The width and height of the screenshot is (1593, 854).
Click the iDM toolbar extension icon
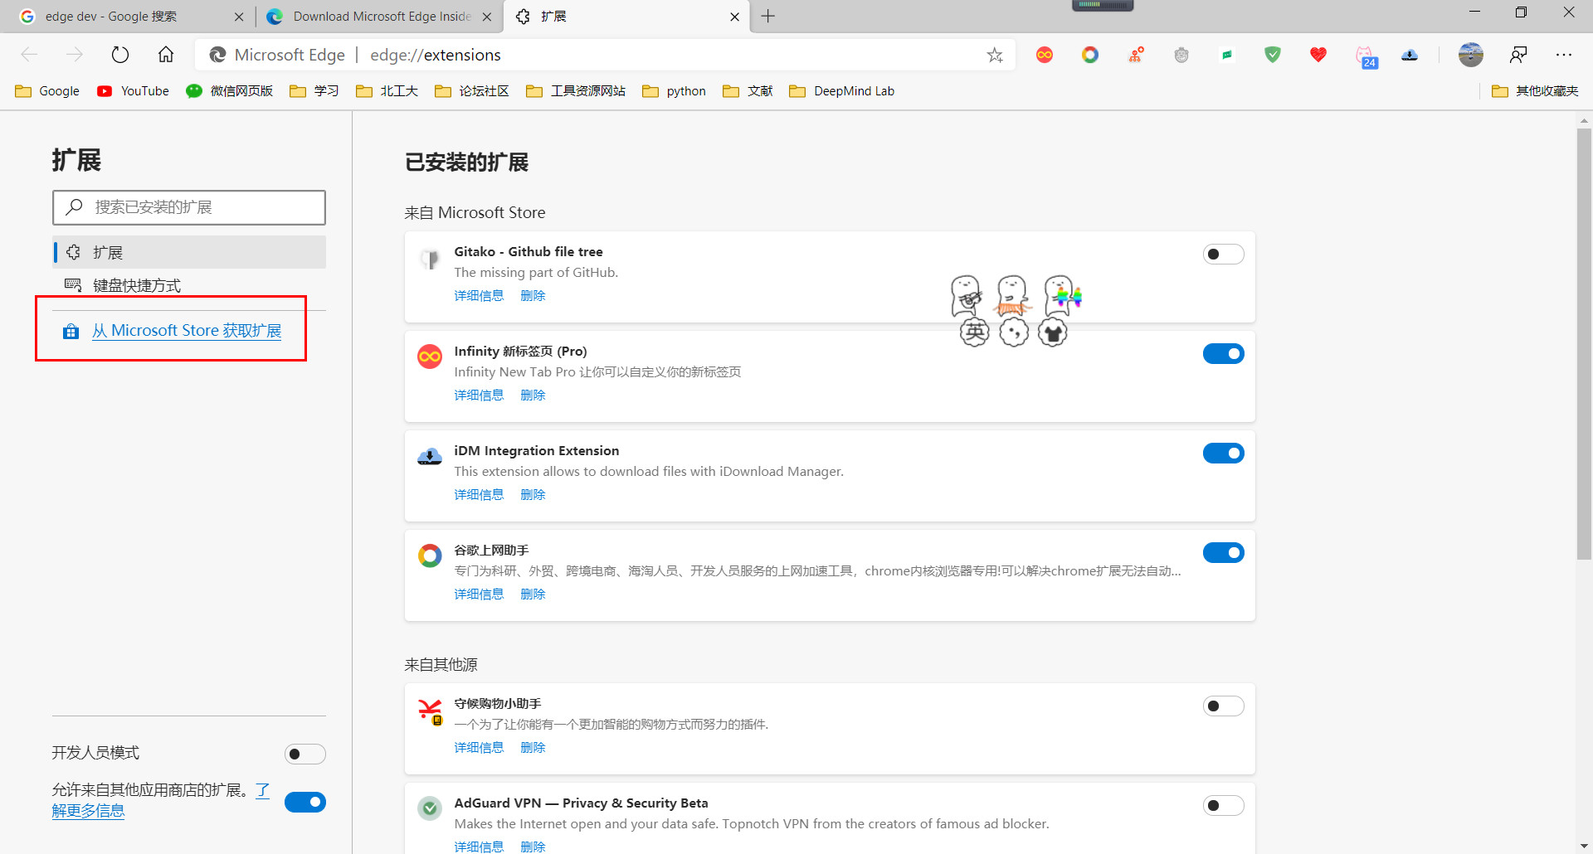pos(1410,55)
